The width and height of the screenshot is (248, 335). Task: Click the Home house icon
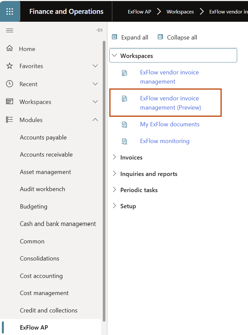[10, 48]
